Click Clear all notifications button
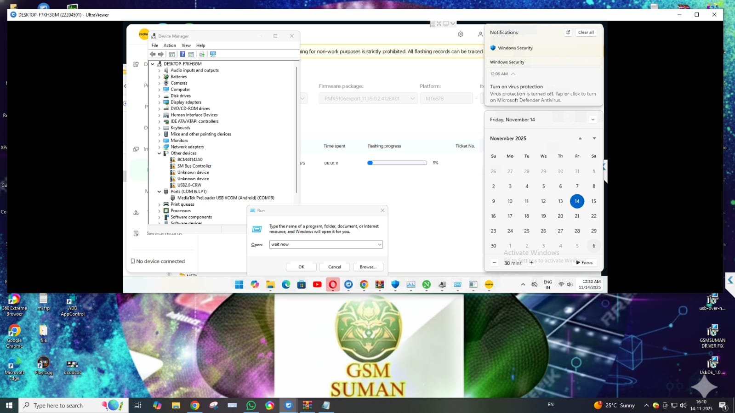735x413 pixels. point(586,32)
